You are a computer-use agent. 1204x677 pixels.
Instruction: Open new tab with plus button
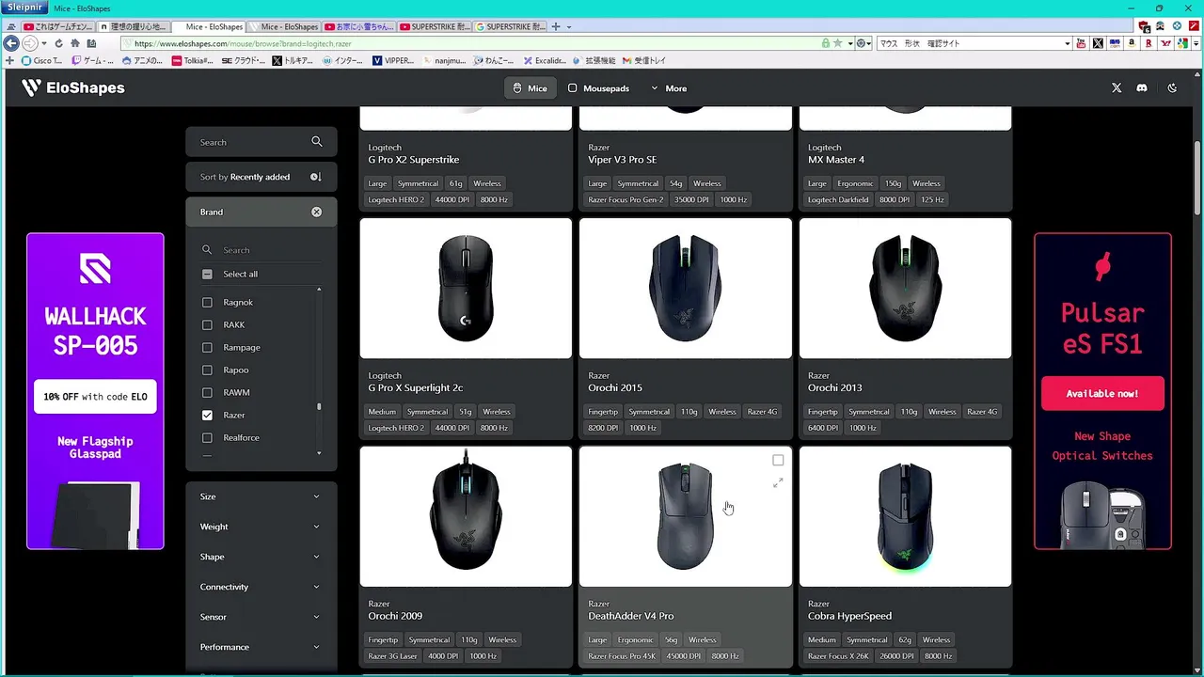556,26
